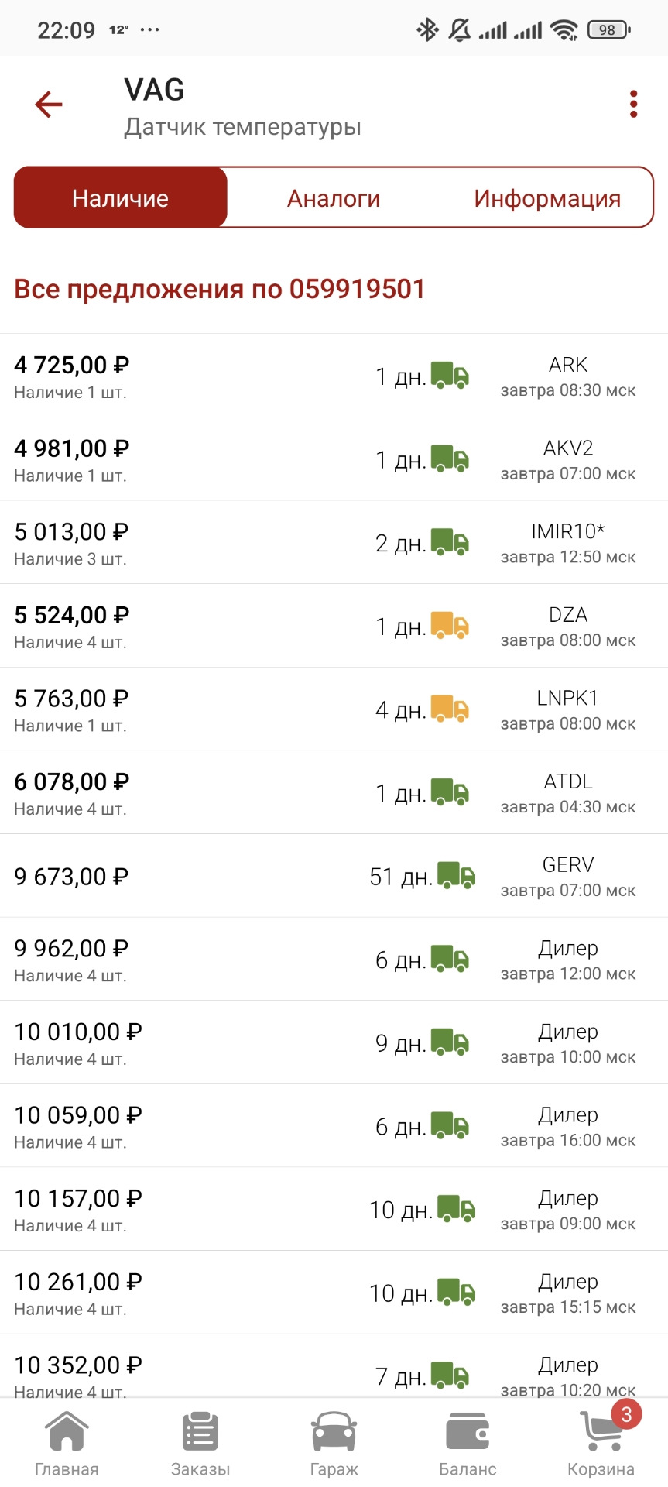Select the Наличие tab
This screenshot has height=1487, width=668.
121,198
